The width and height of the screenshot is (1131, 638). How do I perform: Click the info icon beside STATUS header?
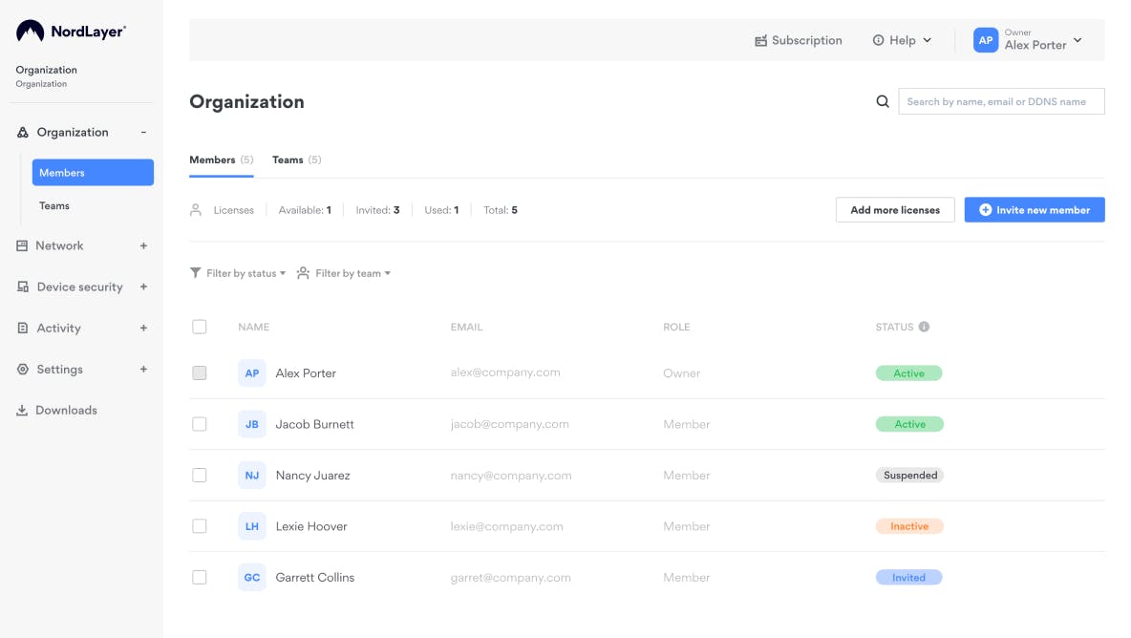(x=924, y=327)
